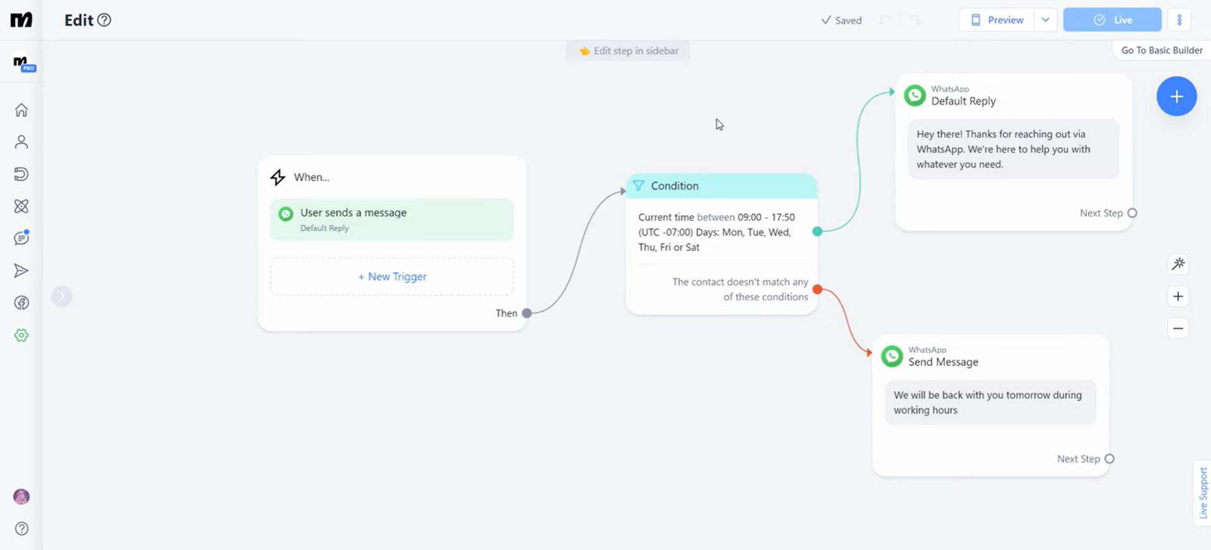Open Live Chat speech bubble icon
The width and height of the screenshot is (1211, 550).
tap(21, 238)
